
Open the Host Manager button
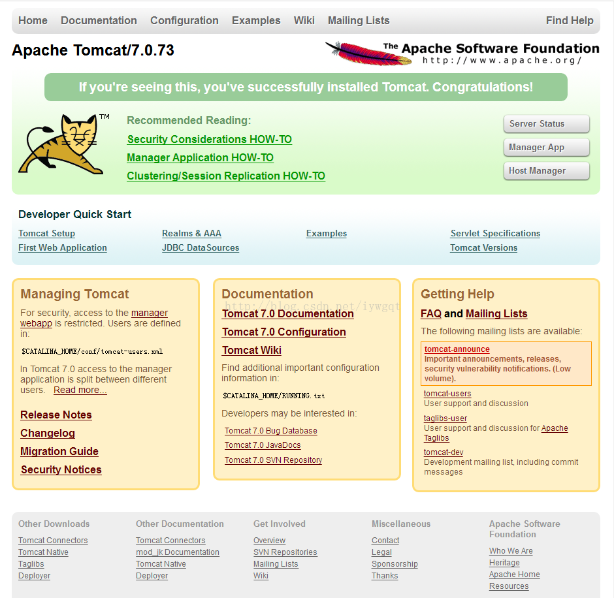[547, 170]
